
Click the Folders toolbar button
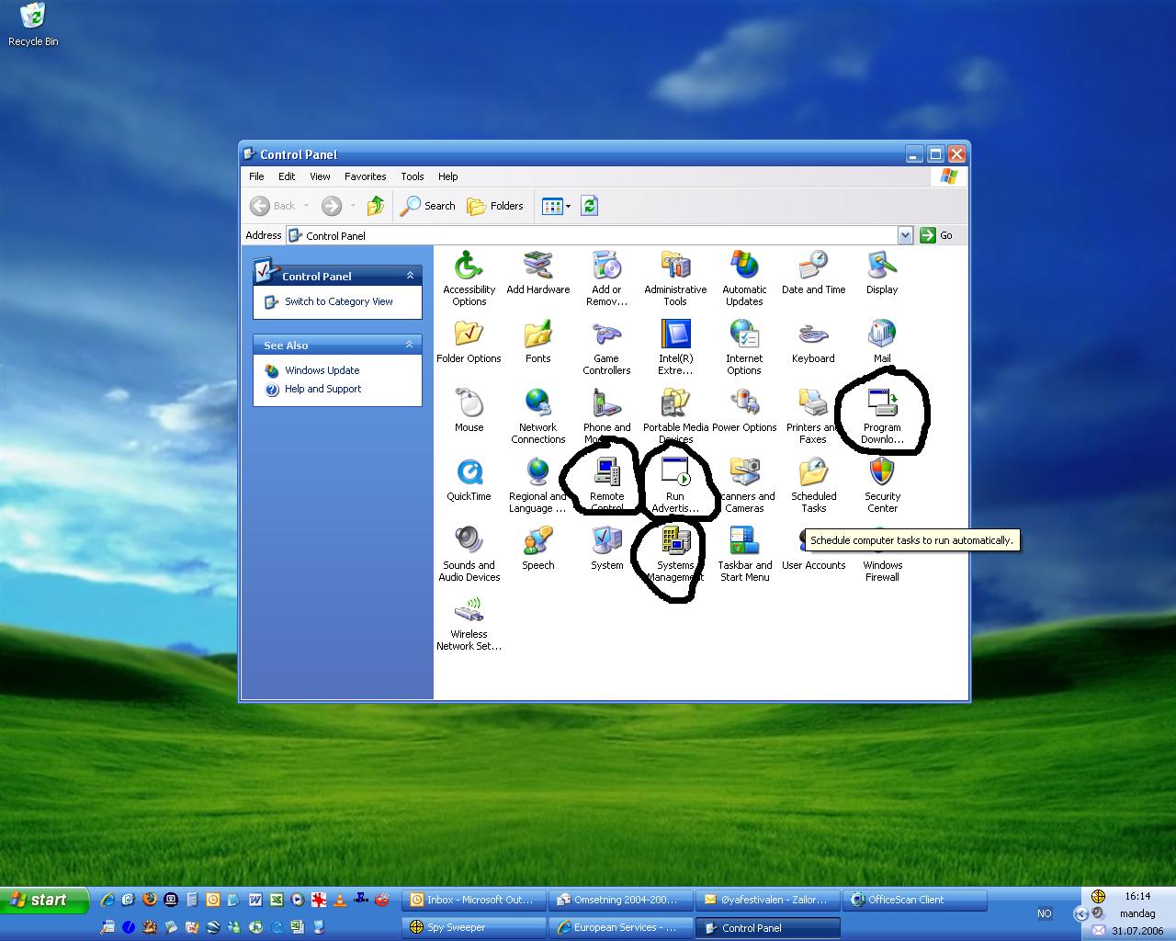pos(495,206)
